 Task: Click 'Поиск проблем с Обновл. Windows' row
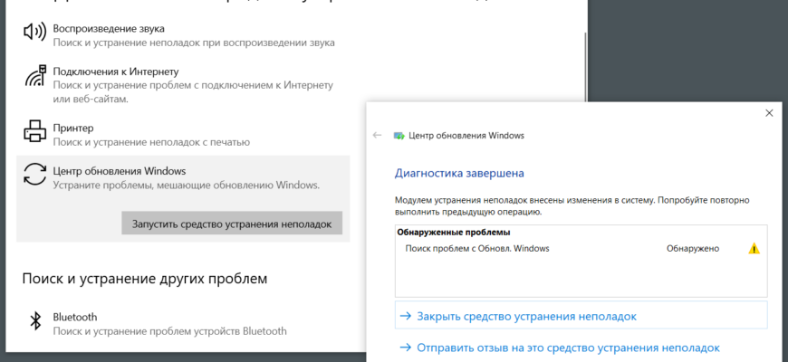581,248
